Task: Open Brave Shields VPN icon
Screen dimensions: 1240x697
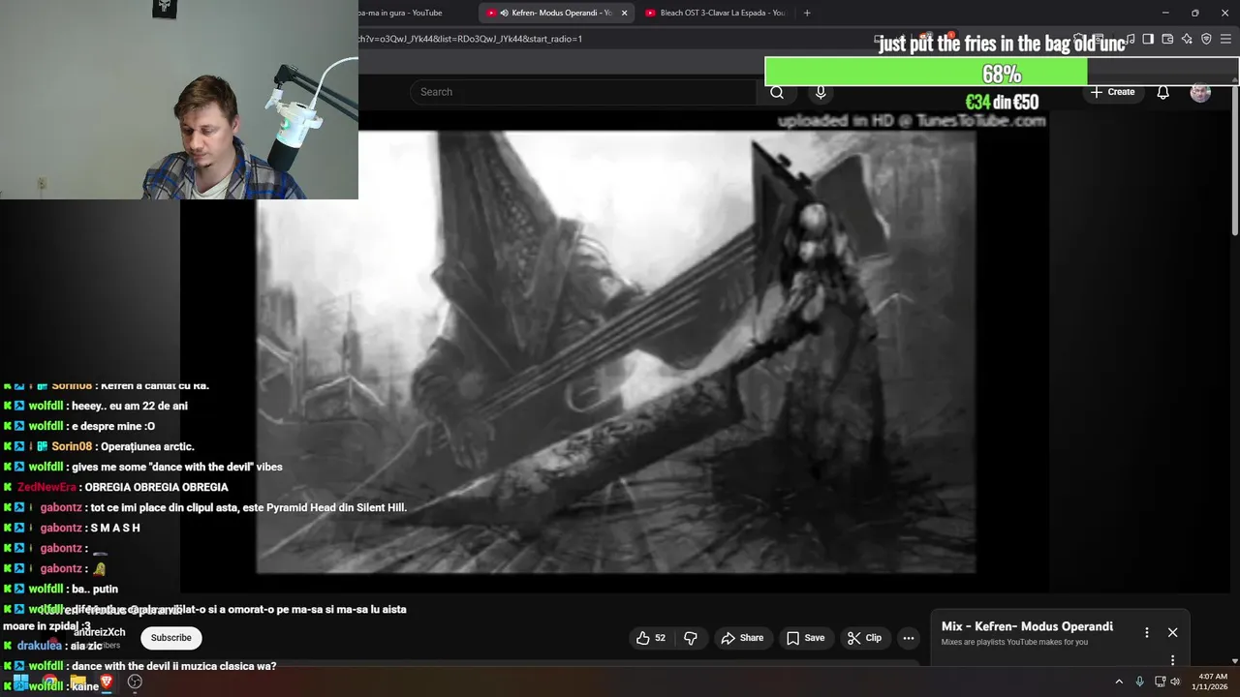Action: point(1206,39)
